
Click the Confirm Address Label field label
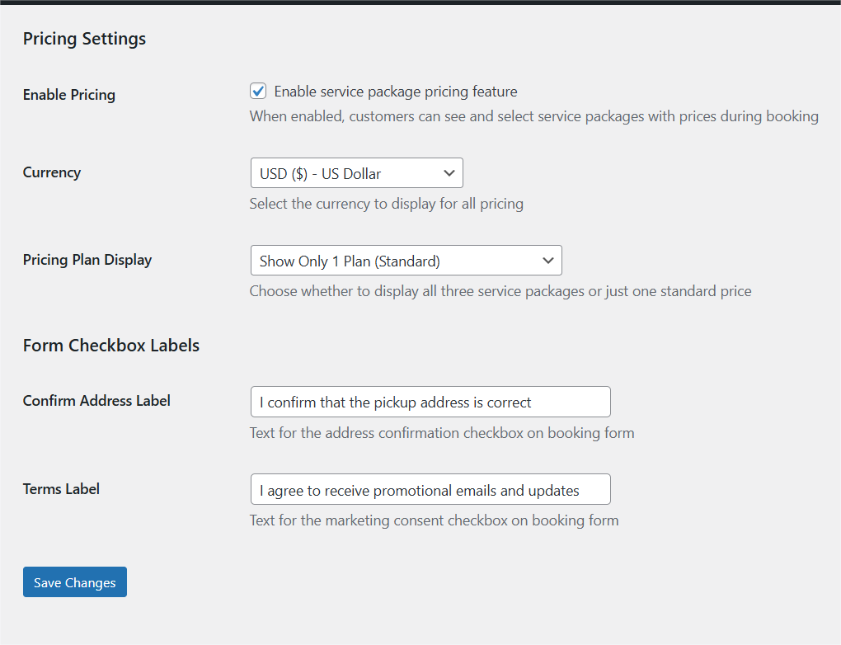coord(96,401)
